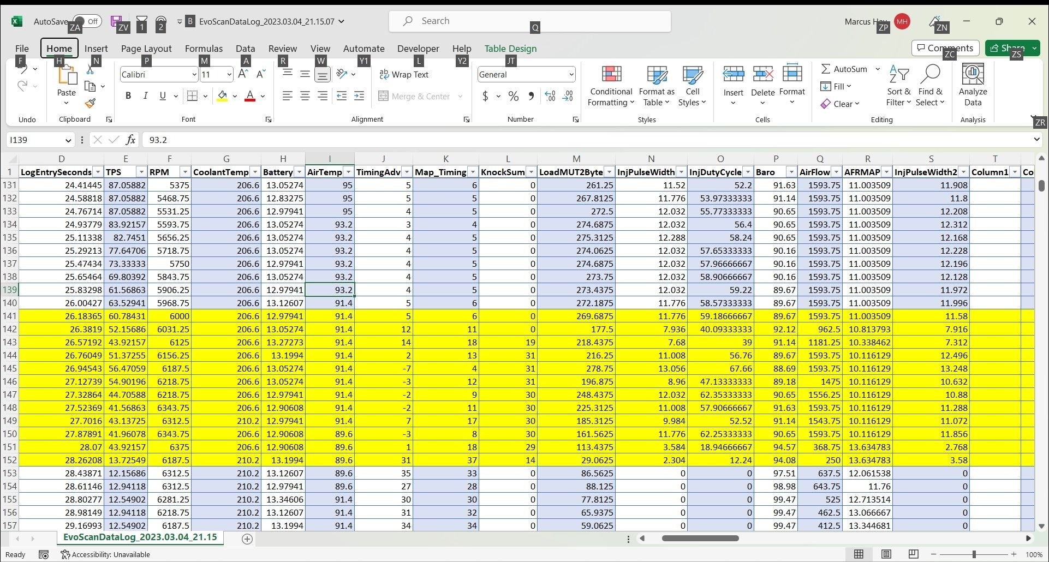Click the Percent Style icon
Screen dimensions: 1049x562
513,97
